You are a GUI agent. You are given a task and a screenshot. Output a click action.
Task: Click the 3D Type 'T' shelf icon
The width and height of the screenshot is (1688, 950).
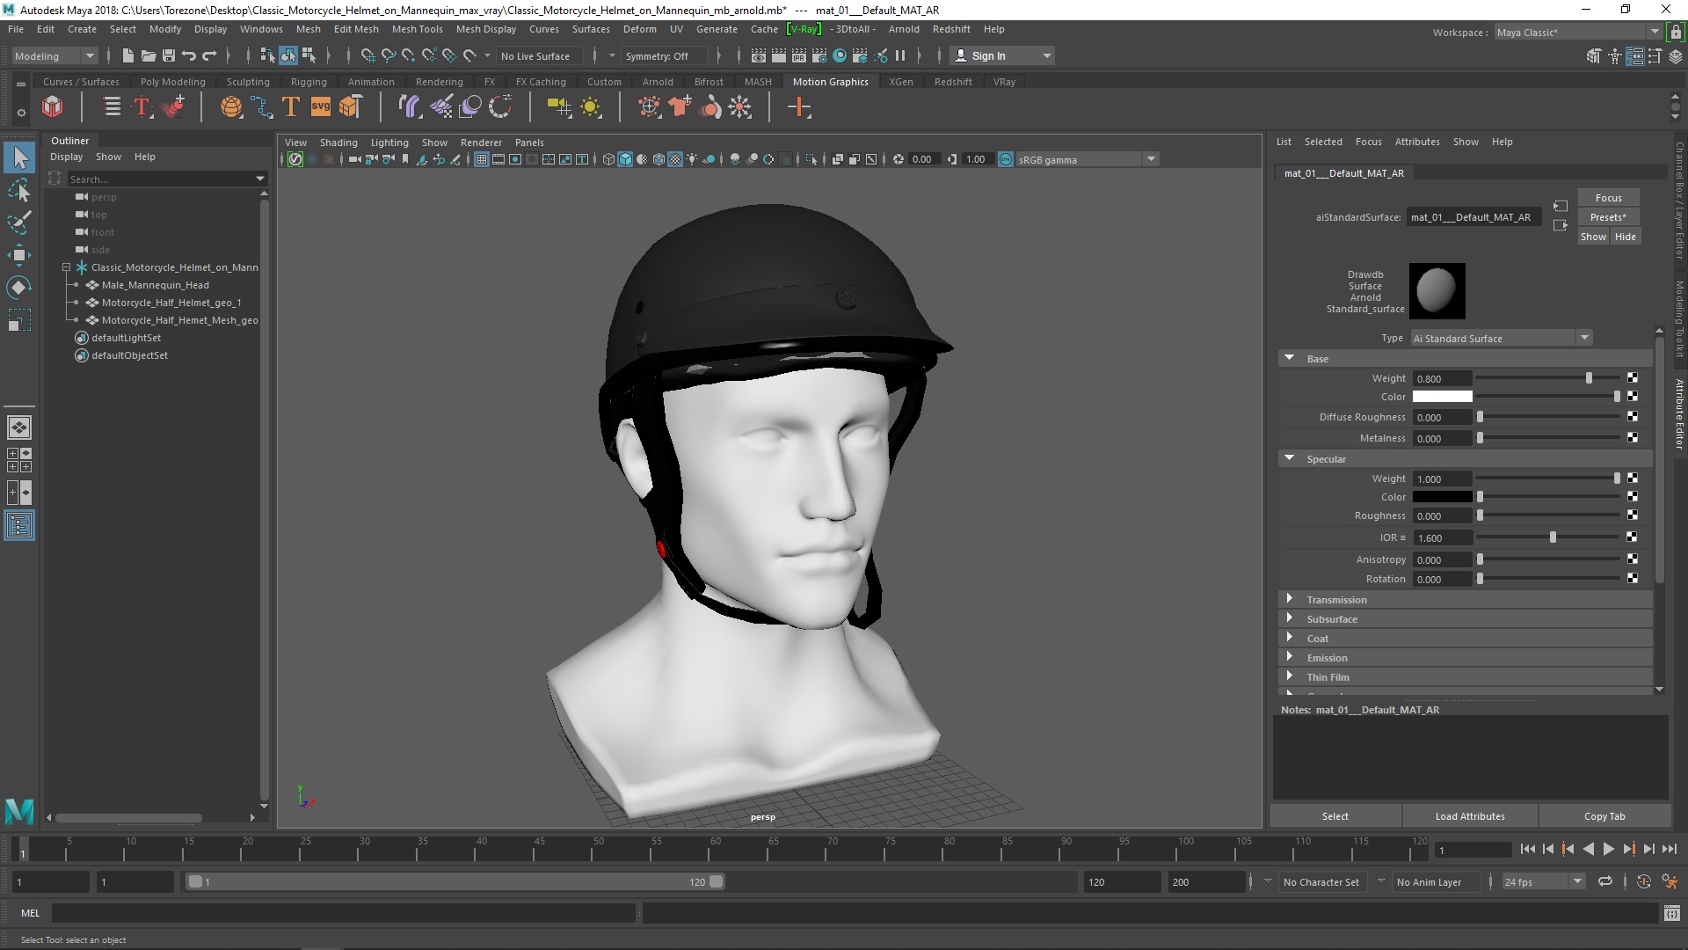[291, 107]
